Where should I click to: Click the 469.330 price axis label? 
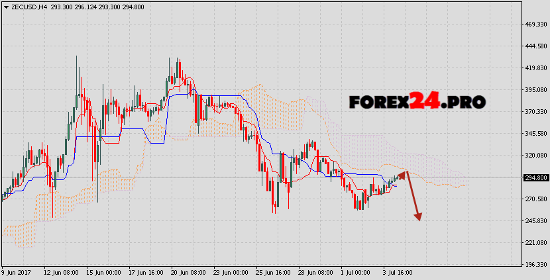534,24
